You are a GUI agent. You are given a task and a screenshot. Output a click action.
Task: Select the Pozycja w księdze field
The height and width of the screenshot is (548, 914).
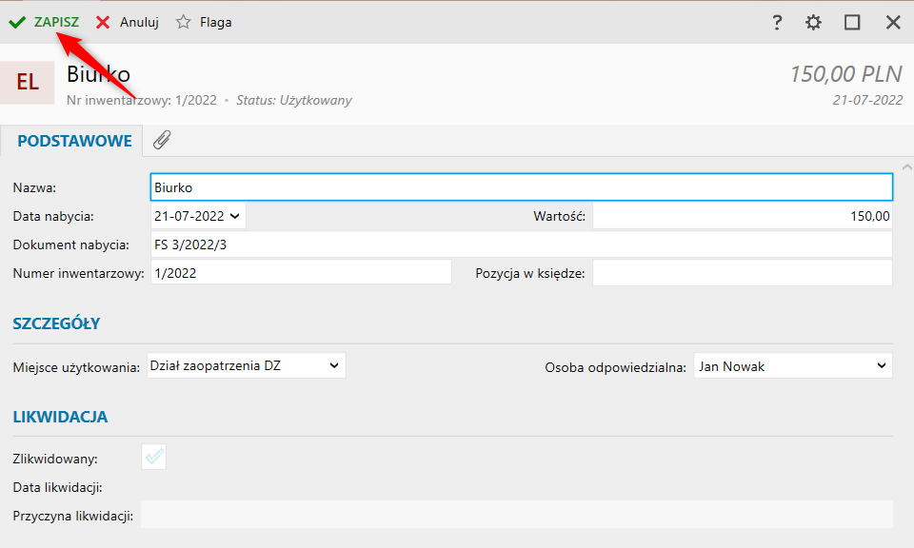coord(742,273)
